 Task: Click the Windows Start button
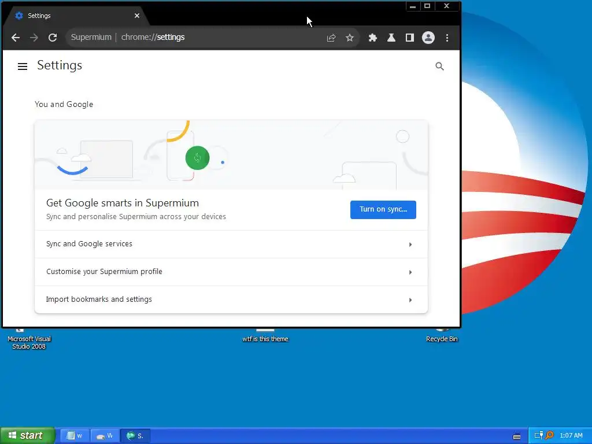[x=27, y=435]
